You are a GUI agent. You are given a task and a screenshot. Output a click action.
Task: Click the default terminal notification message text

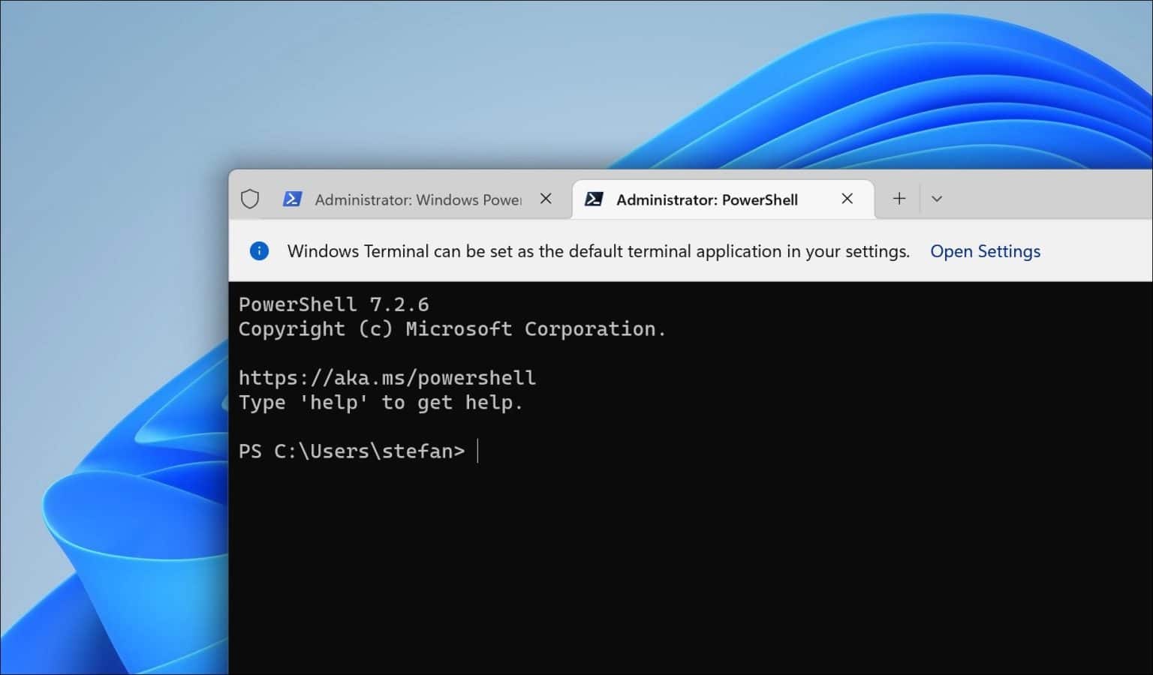coord(598,251)
